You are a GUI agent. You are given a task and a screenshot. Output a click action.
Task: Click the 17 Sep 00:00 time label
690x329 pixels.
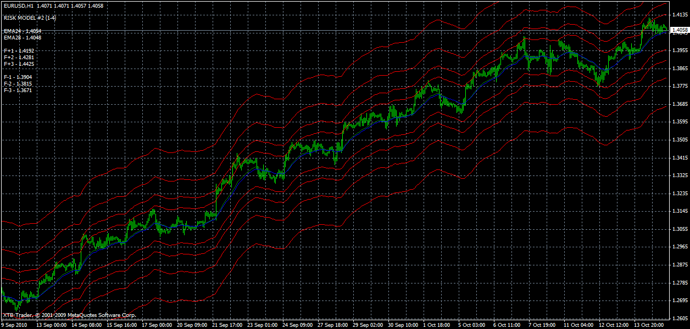pyautogui.click(x=157, y=325)
